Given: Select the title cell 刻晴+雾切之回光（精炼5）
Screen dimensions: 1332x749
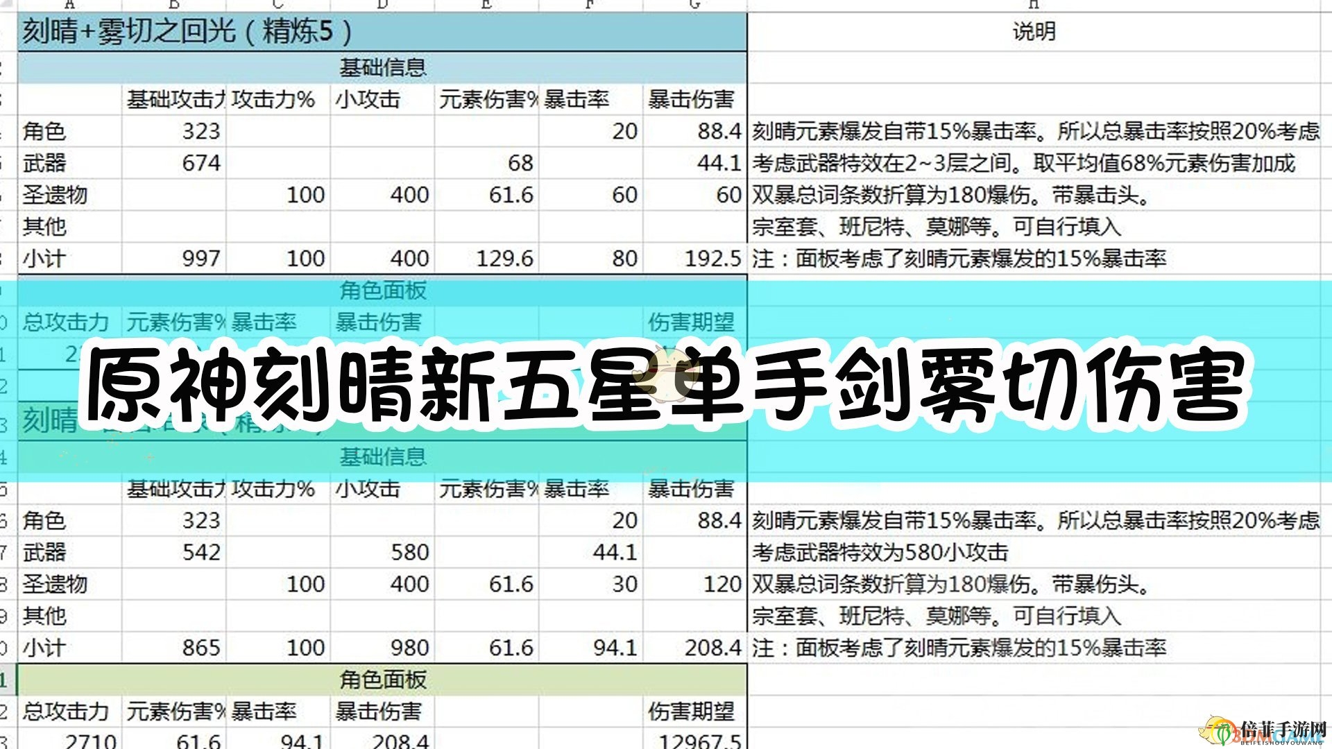Looking at the screenshot, I should (x=382, y=32).
